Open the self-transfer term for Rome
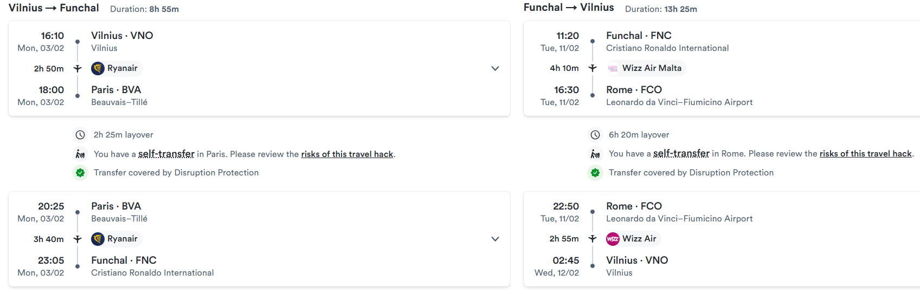 click(x=681, y=154)
